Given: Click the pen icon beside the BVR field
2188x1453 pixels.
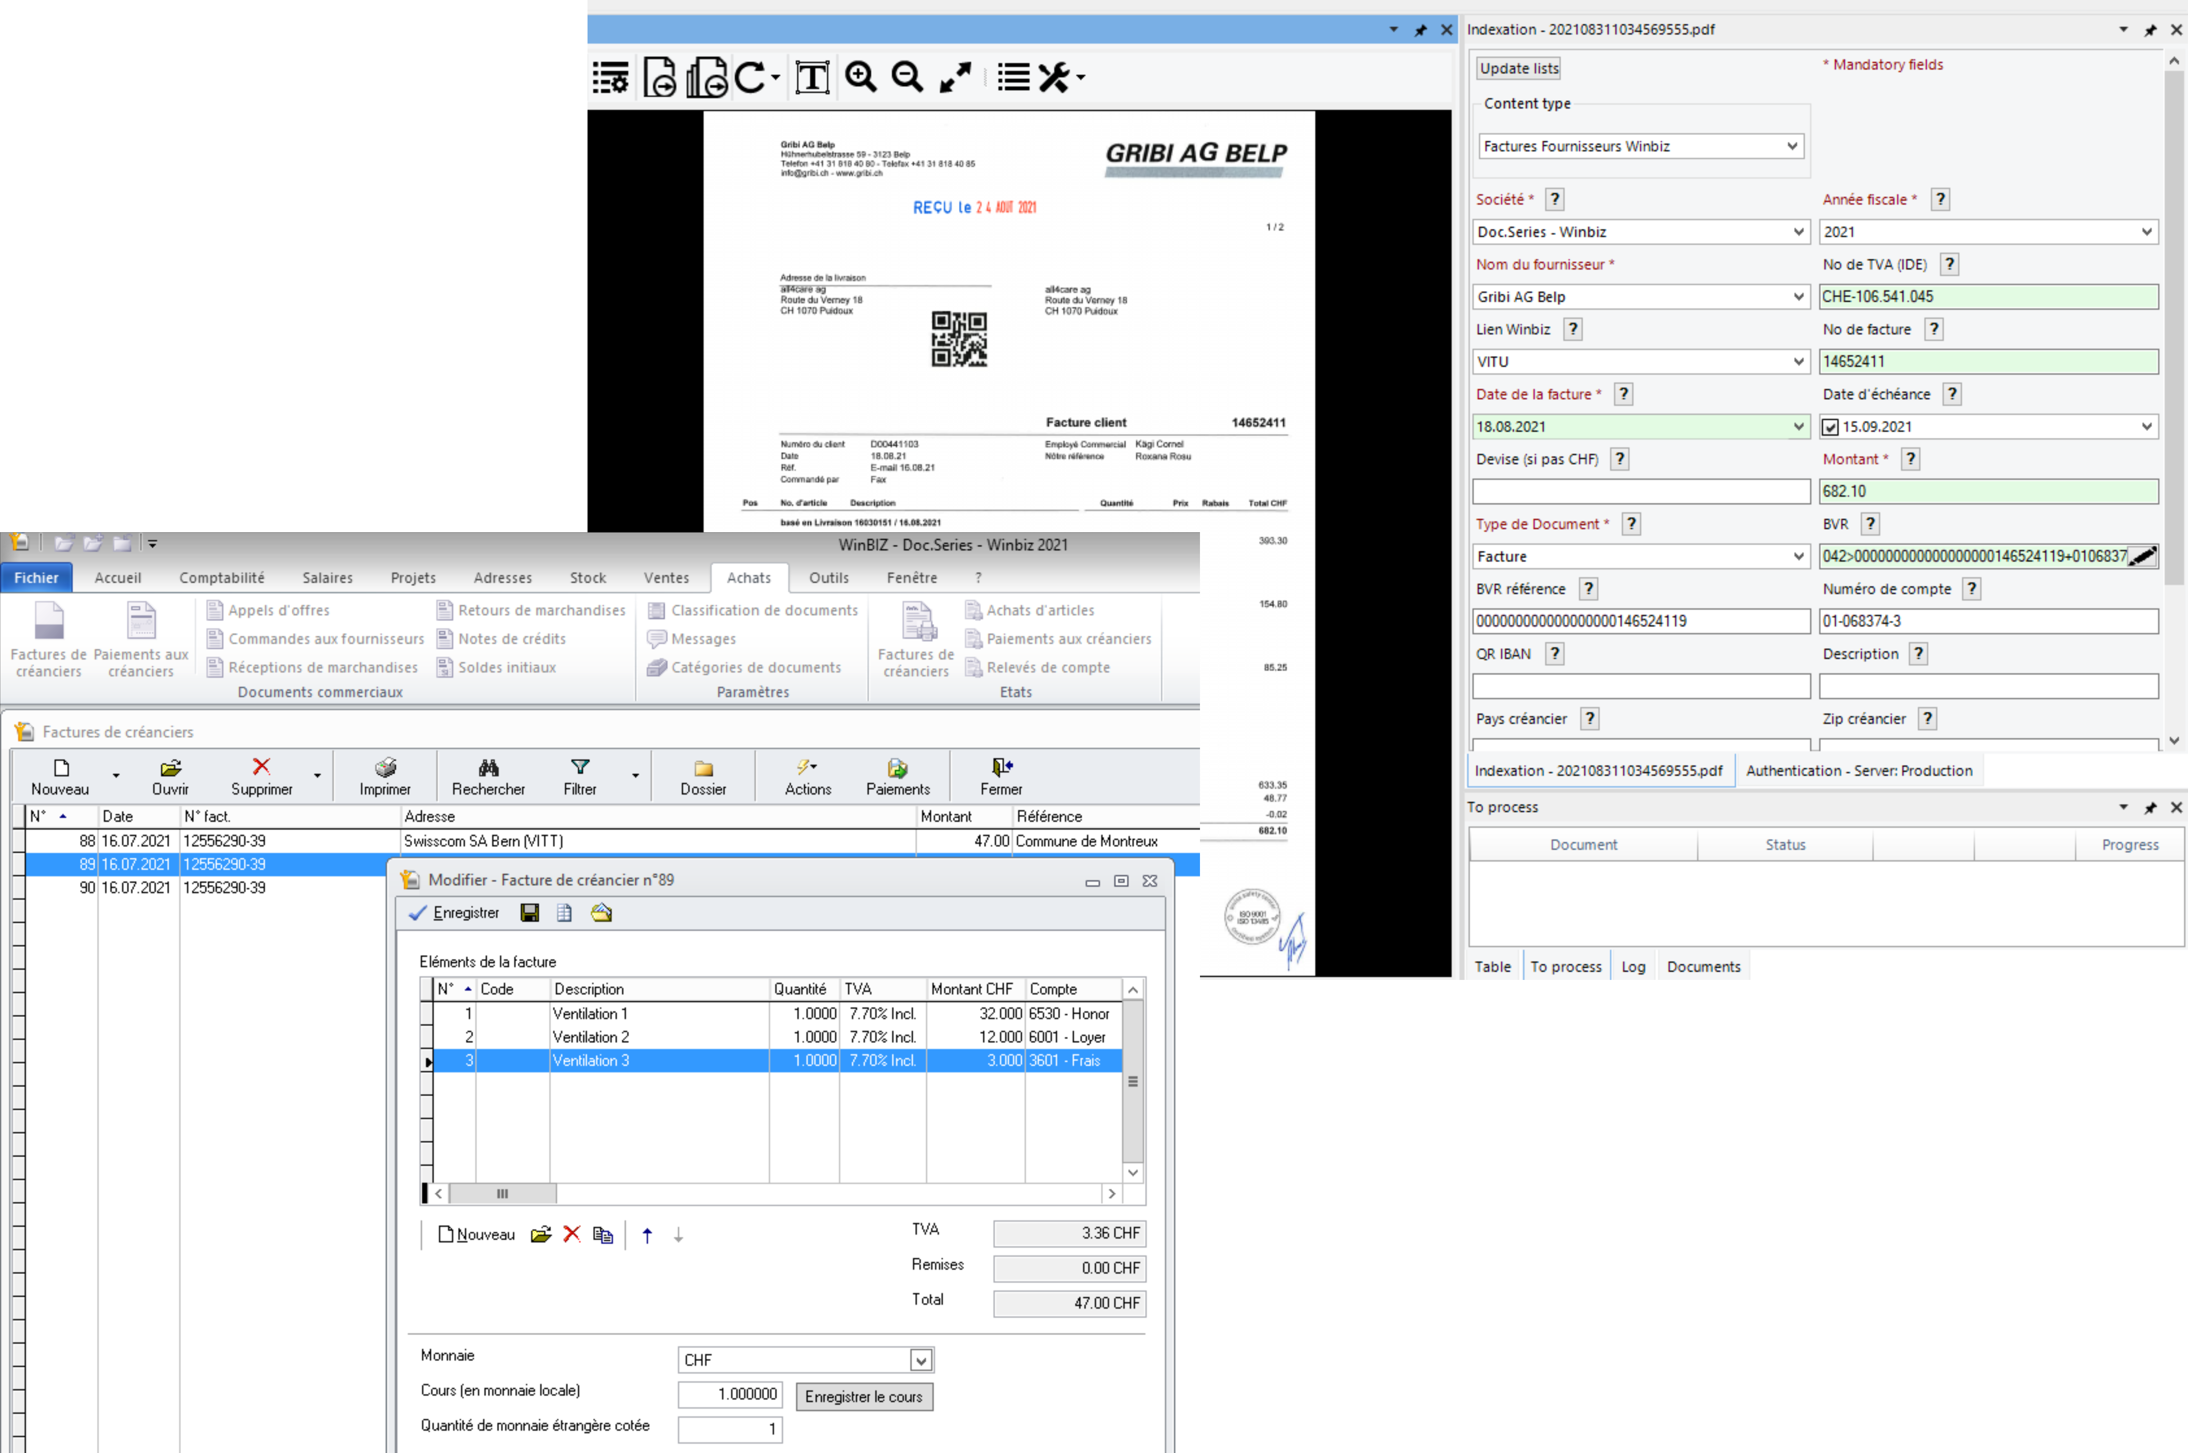Looking at the screenshot, I should pyautogui.click(x=2142, y=556).
